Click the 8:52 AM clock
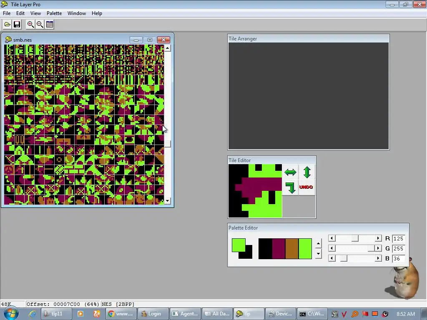 pos(406,314)
